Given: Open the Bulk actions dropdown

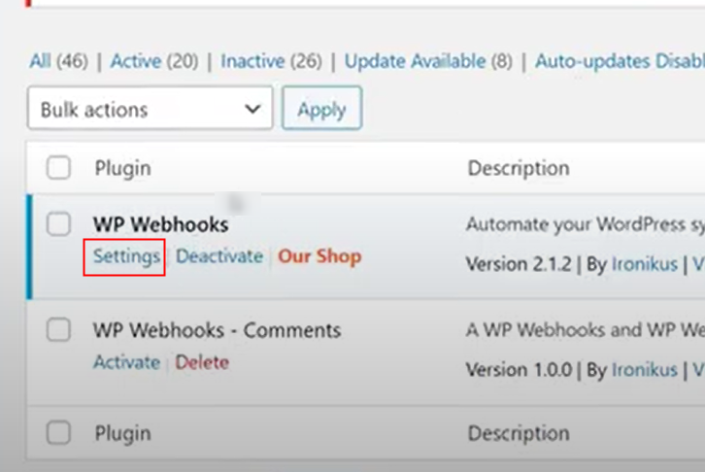Looking at the screenshot, I should tap(151, 109).
